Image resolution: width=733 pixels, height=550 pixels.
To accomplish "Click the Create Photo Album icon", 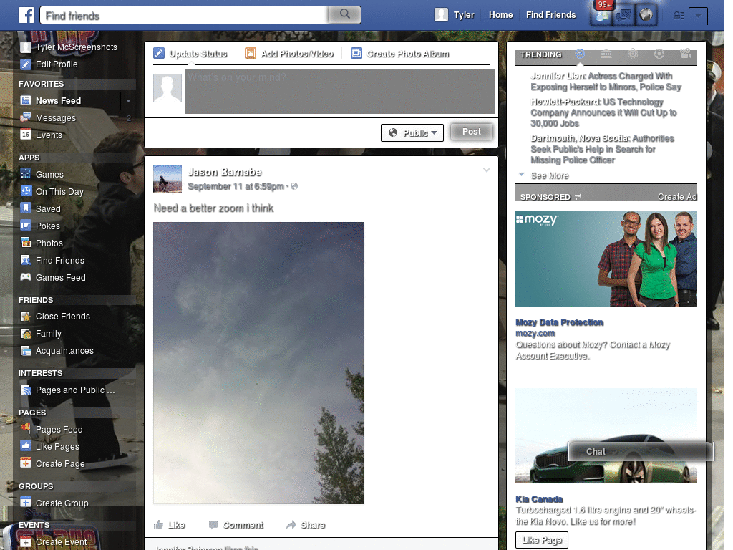I will click(356, 53).
